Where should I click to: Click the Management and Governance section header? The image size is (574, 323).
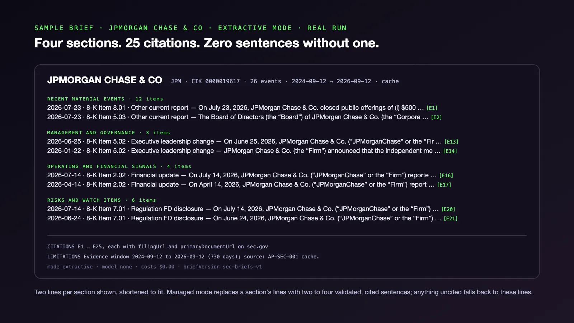[109, 133]
